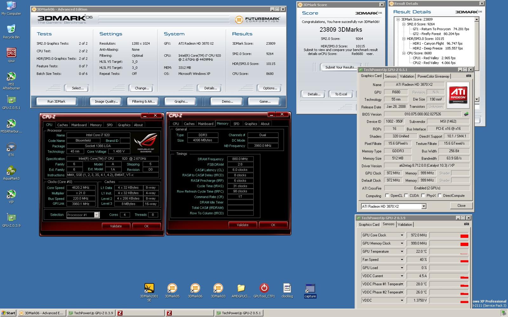The image size is (508, 317).
Task: Click the camera icon in GPU-Z 0.3.9
Action: pos(466,224)
